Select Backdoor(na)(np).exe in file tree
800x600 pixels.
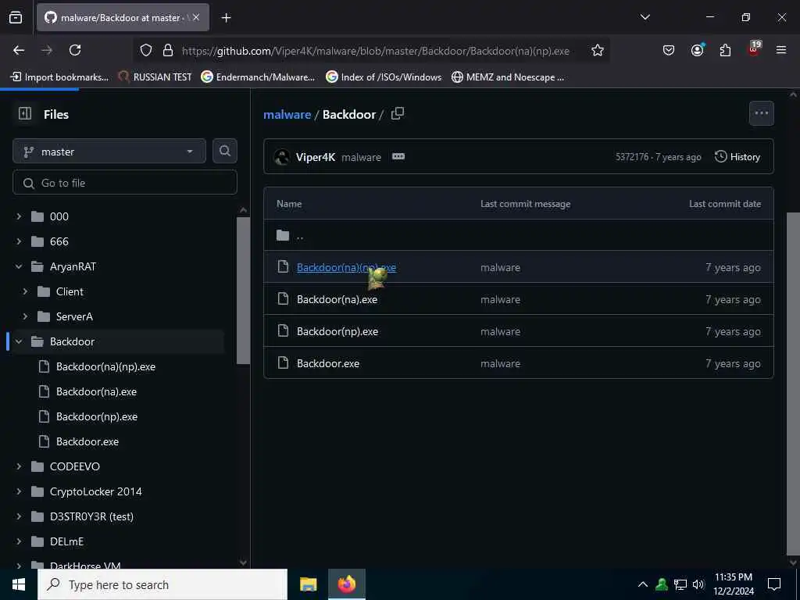point(105,366)
